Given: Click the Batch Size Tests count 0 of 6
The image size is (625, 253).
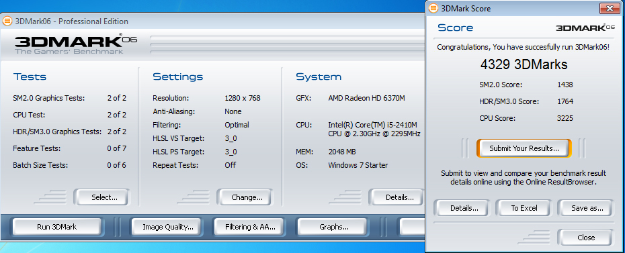Looking at the screenshot, I should click(116, 165).
